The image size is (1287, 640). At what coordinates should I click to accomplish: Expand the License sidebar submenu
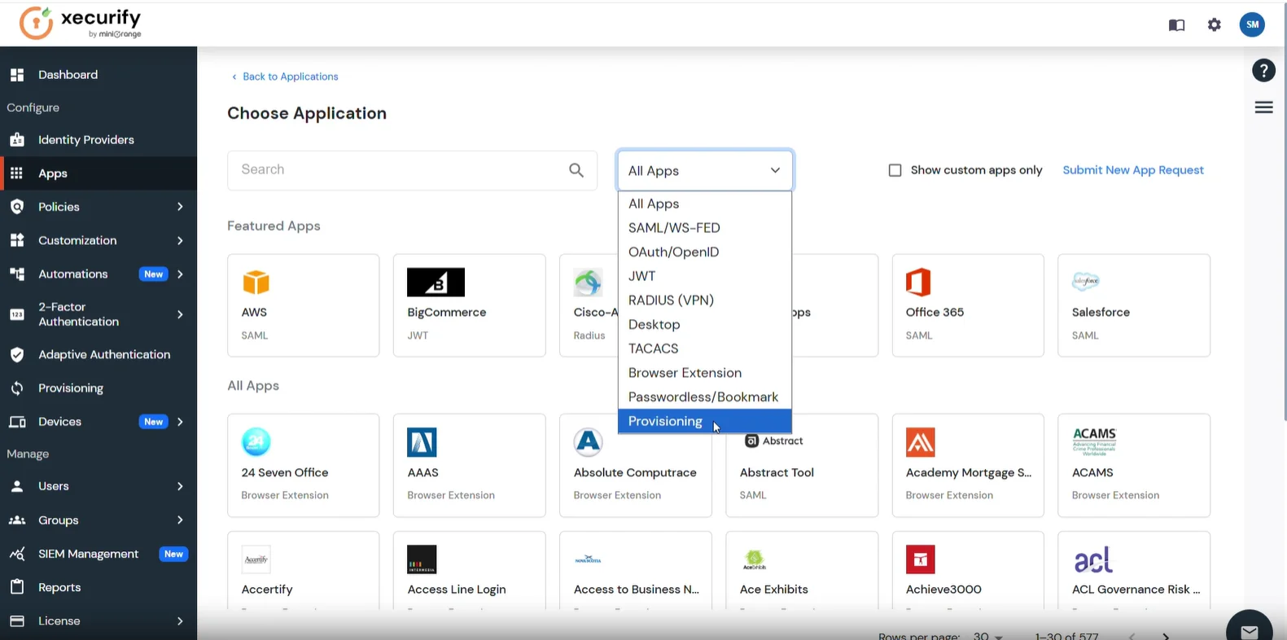pos(180,620)
